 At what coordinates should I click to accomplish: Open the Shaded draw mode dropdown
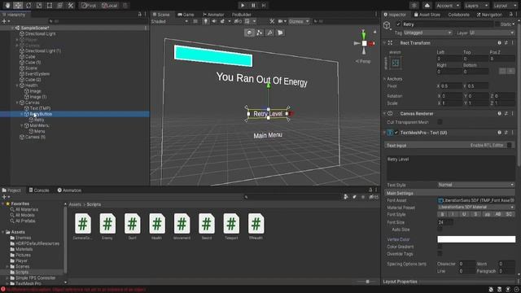pyautogui.click(x=170, y=21)
